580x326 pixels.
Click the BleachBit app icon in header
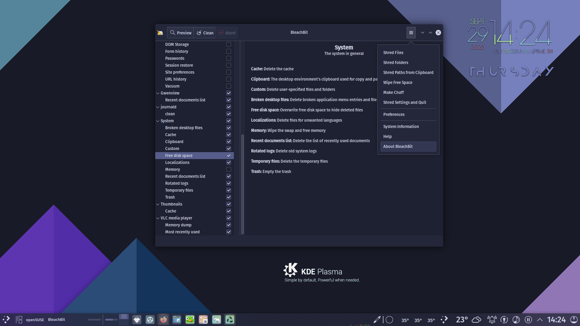click(160, 33)
